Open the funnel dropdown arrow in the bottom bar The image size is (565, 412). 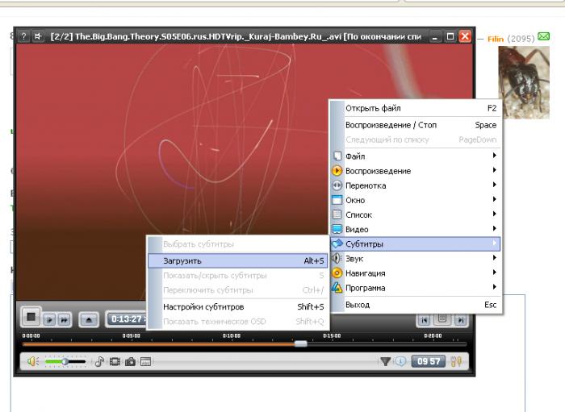click(x=386, y=362)
